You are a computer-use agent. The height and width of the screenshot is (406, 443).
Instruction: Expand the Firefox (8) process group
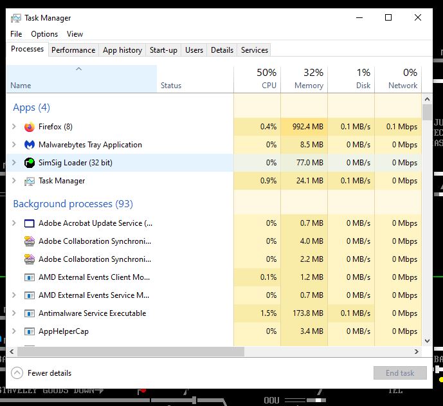click(x=14, y=126)
